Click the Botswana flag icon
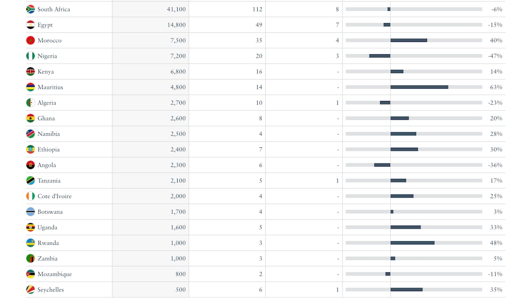The height and width of the screenshot is (299, 532). tap(30, 212)
